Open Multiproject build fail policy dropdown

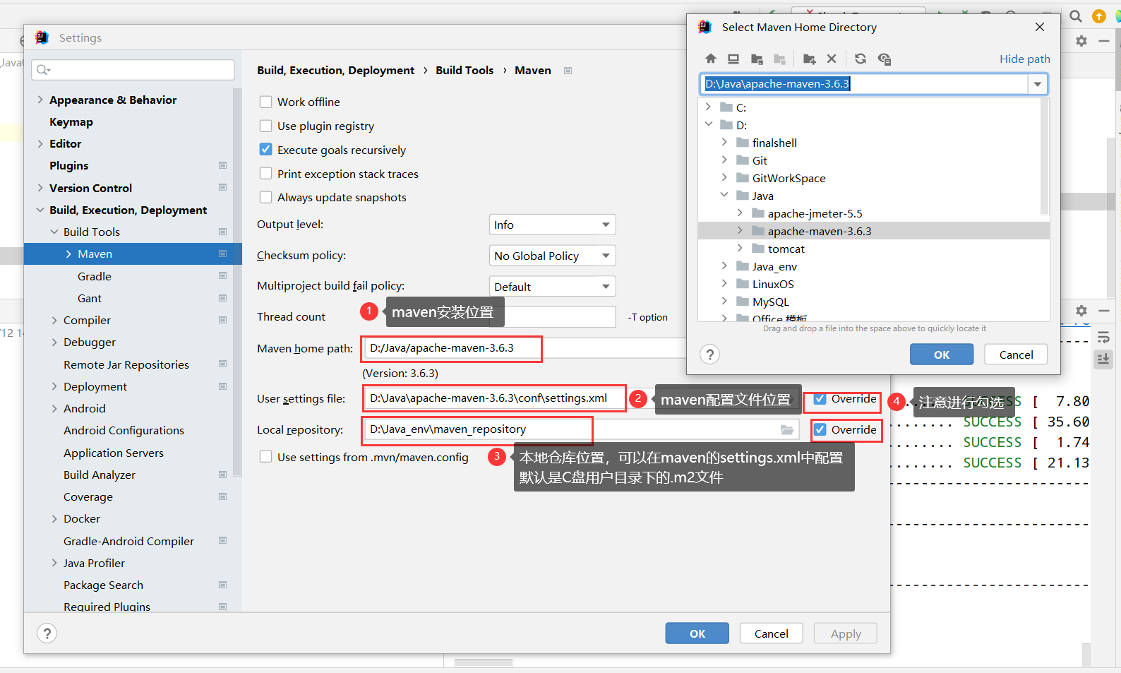coord(552,287)
